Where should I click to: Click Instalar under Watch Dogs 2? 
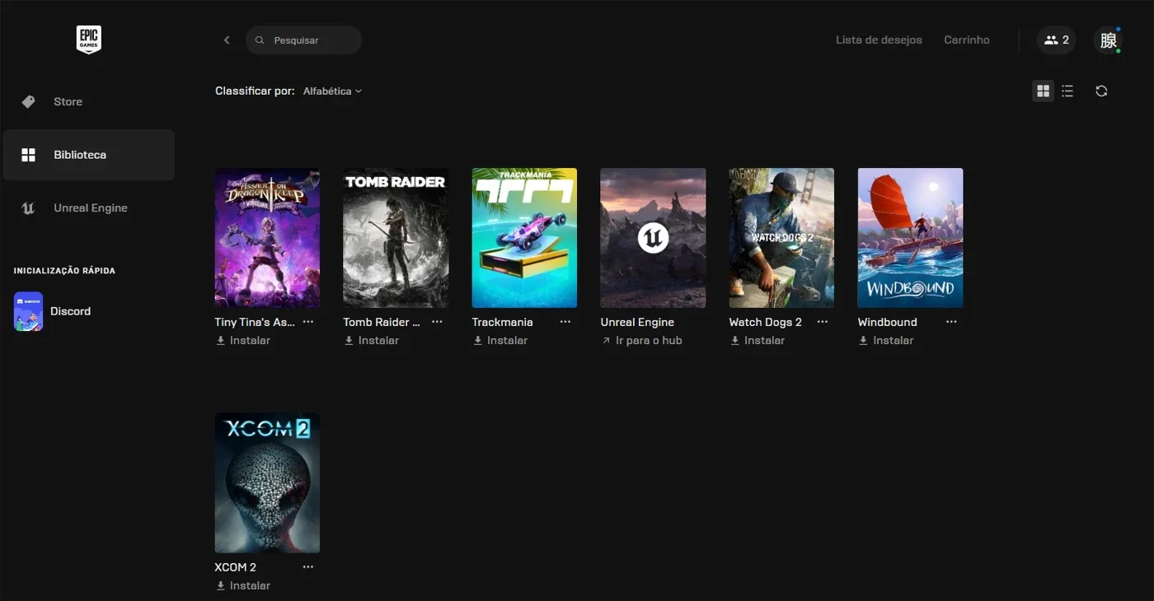[x=764, y=341]
